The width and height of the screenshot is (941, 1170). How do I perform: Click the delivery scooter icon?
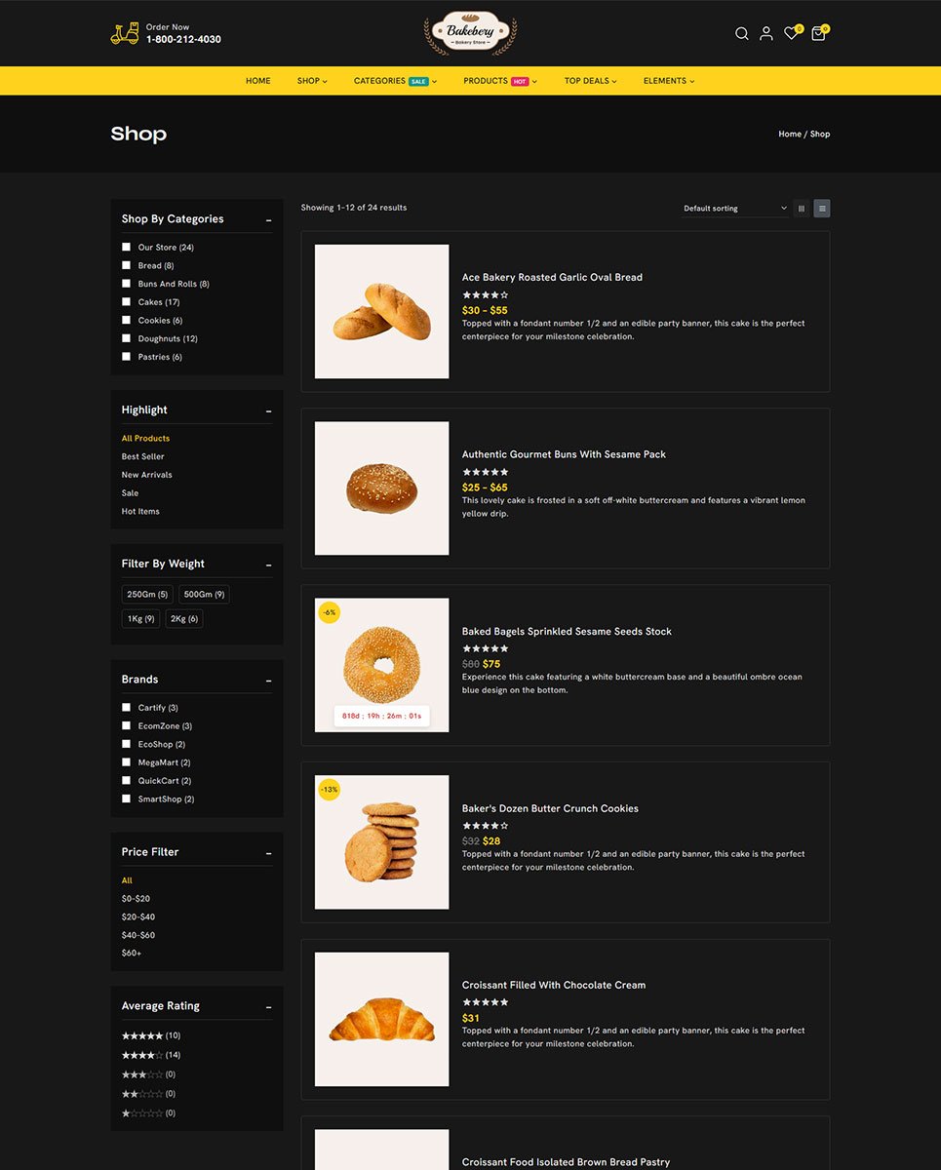tap(124, 34)
